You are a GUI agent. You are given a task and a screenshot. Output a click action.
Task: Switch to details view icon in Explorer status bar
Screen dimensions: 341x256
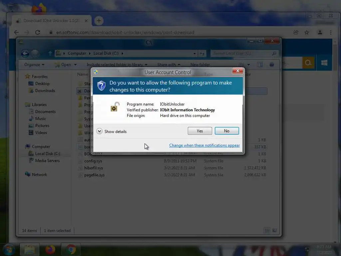click(267, 231)
